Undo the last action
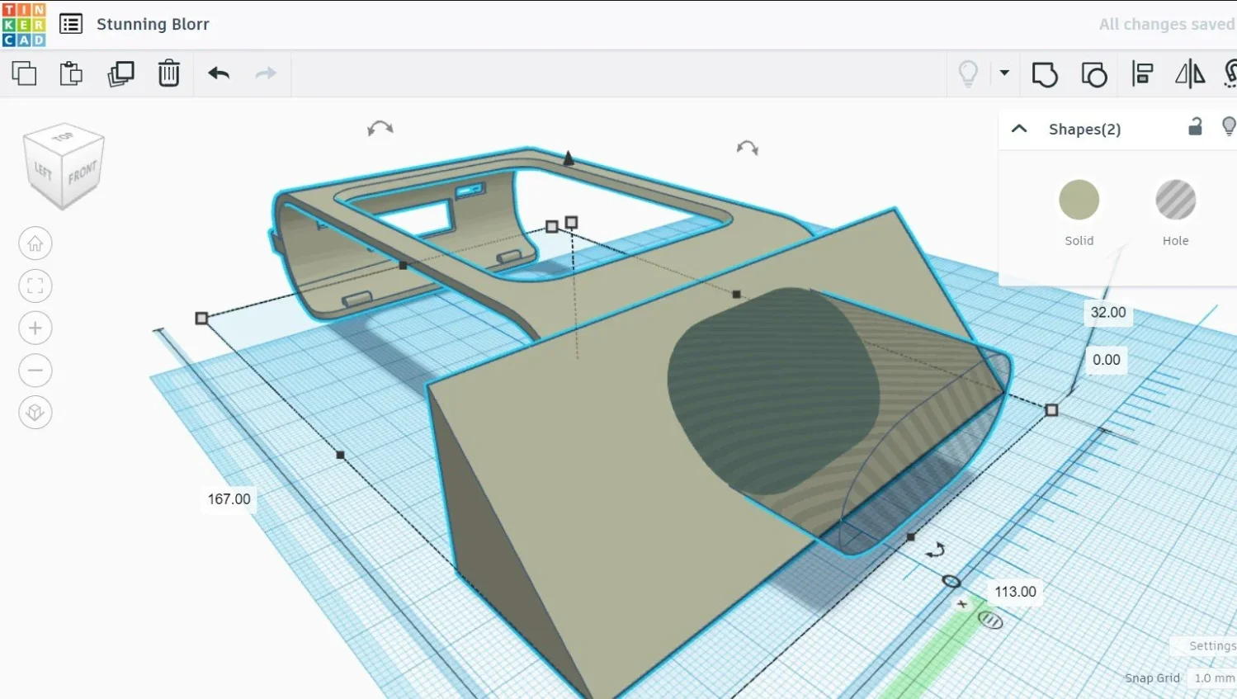 tap(219, 73)
